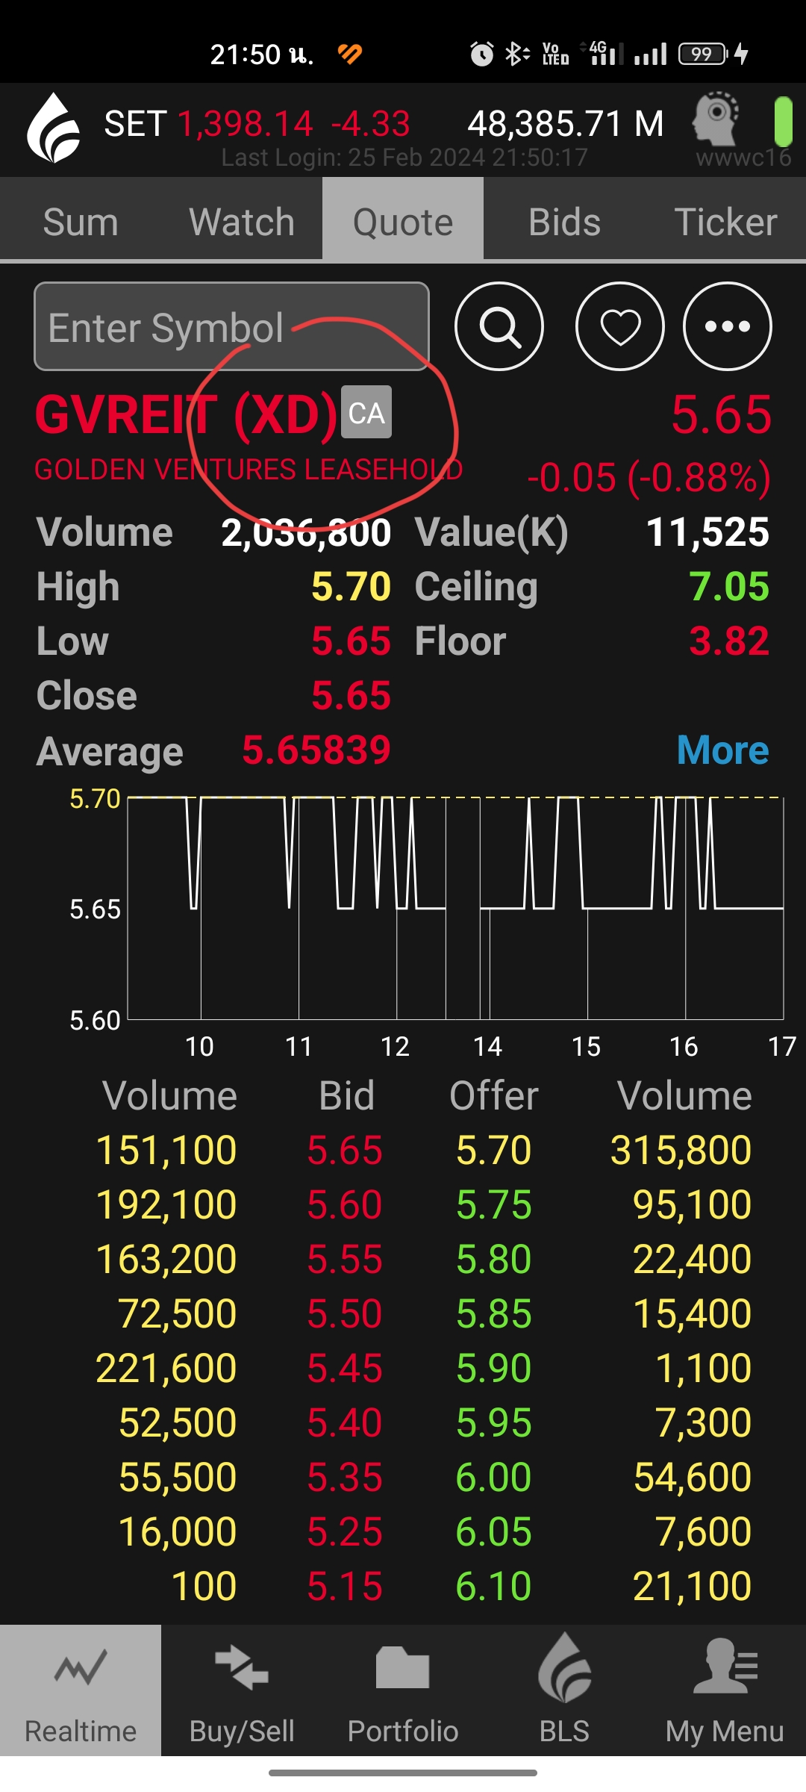
Task: Switch to the Ticker tab
Action: click(725, 222)
